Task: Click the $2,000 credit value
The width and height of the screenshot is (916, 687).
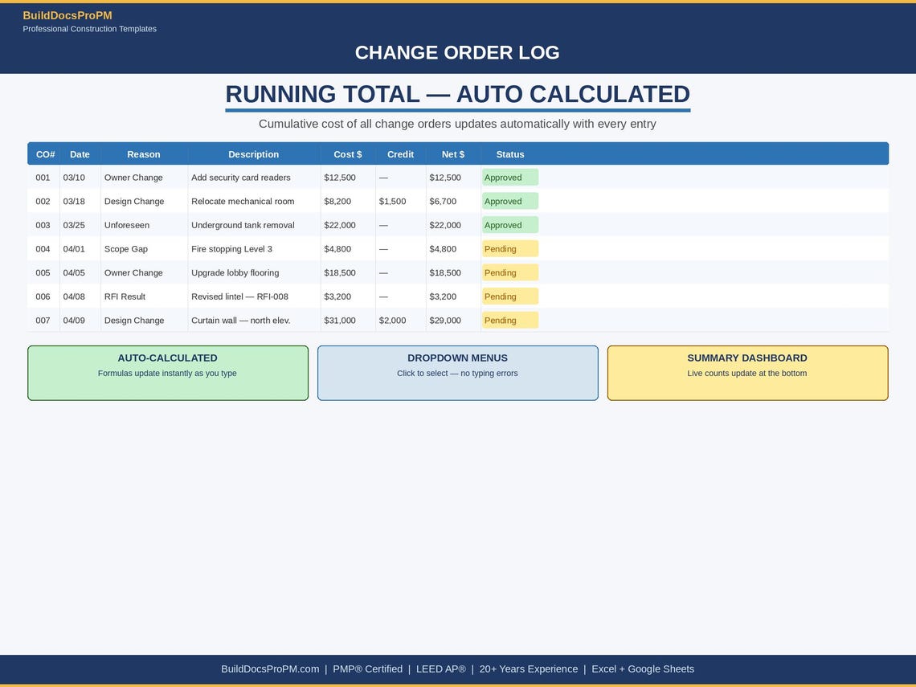Action: 392,320
